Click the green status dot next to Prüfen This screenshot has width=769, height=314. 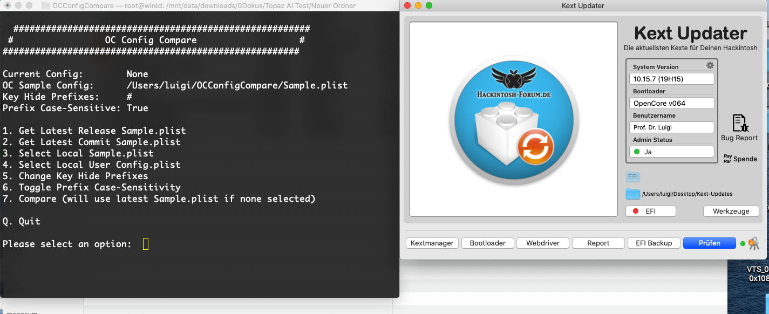click(x=743, y=244)
